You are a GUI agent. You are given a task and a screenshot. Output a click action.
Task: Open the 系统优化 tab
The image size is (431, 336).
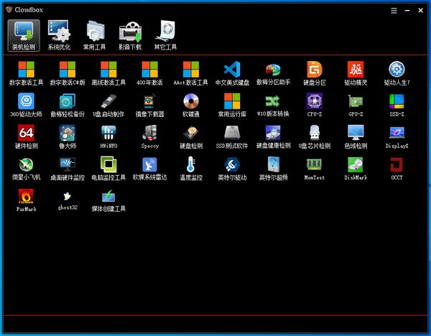click(59, 35)
